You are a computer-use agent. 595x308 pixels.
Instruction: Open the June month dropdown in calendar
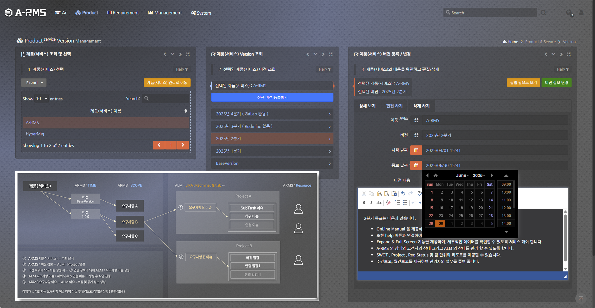pos(462,176)
